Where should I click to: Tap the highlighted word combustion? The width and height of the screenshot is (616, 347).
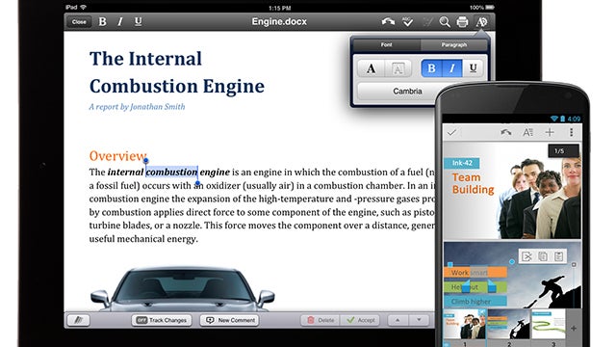[x=171, y=172]
